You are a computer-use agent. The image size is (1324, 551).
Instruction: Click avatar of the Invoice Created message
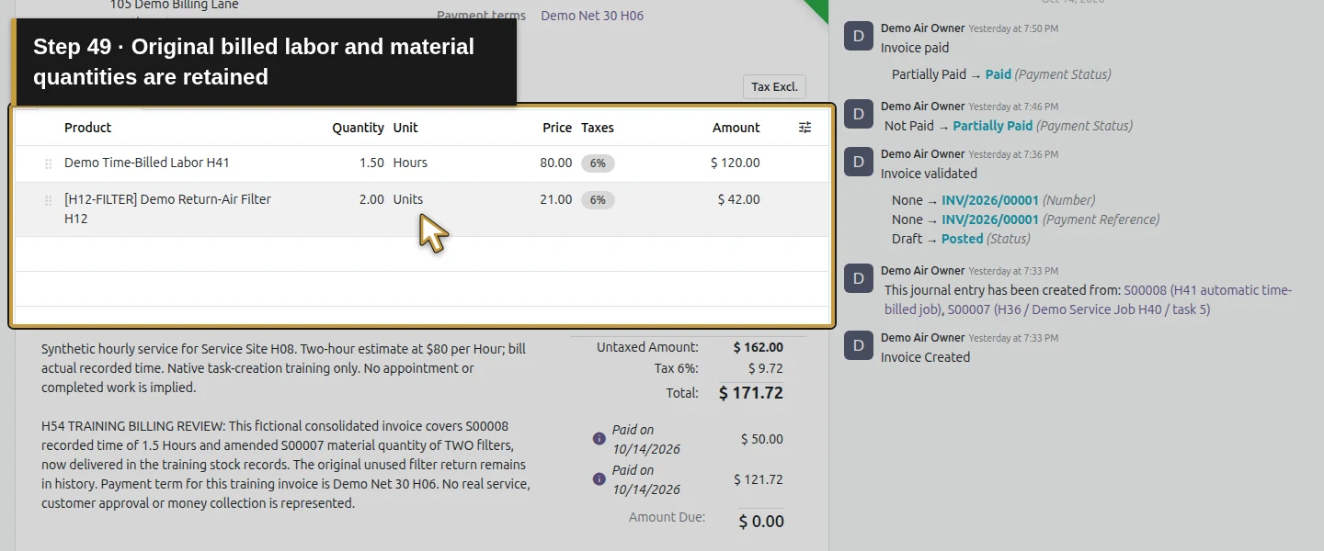coord(859,346)
